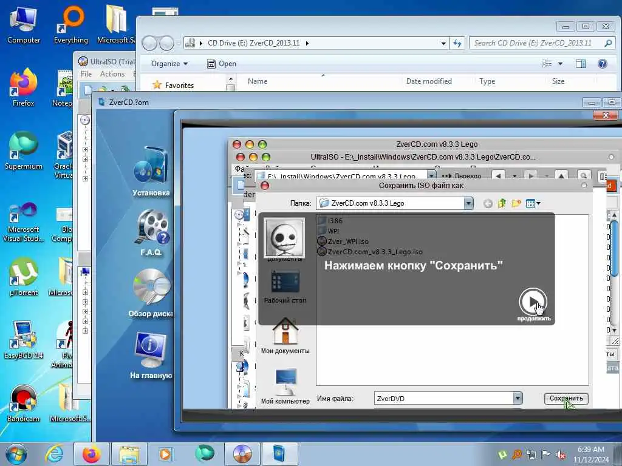Open Microsoft Visual Studio desktop shortcut

(x=24, y=222)
